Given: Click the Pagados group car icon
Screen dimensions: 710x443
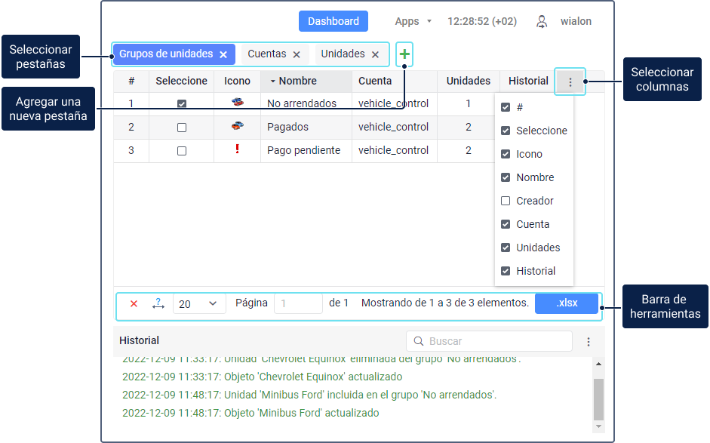Looking at the screenshot, I should coord(237,126).
